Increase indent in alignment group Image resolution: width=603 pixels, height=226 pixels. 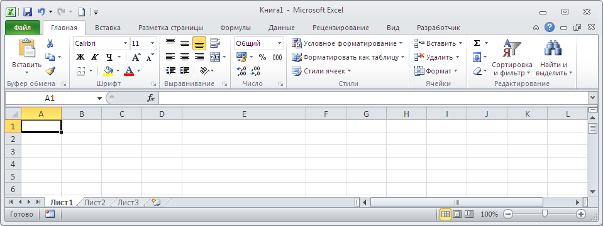185,70
